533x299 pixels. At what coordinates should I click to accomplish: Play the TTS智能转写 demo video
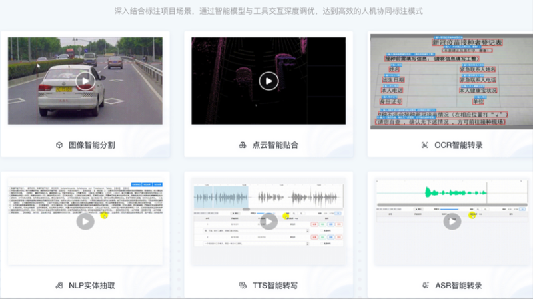(268, 222)
